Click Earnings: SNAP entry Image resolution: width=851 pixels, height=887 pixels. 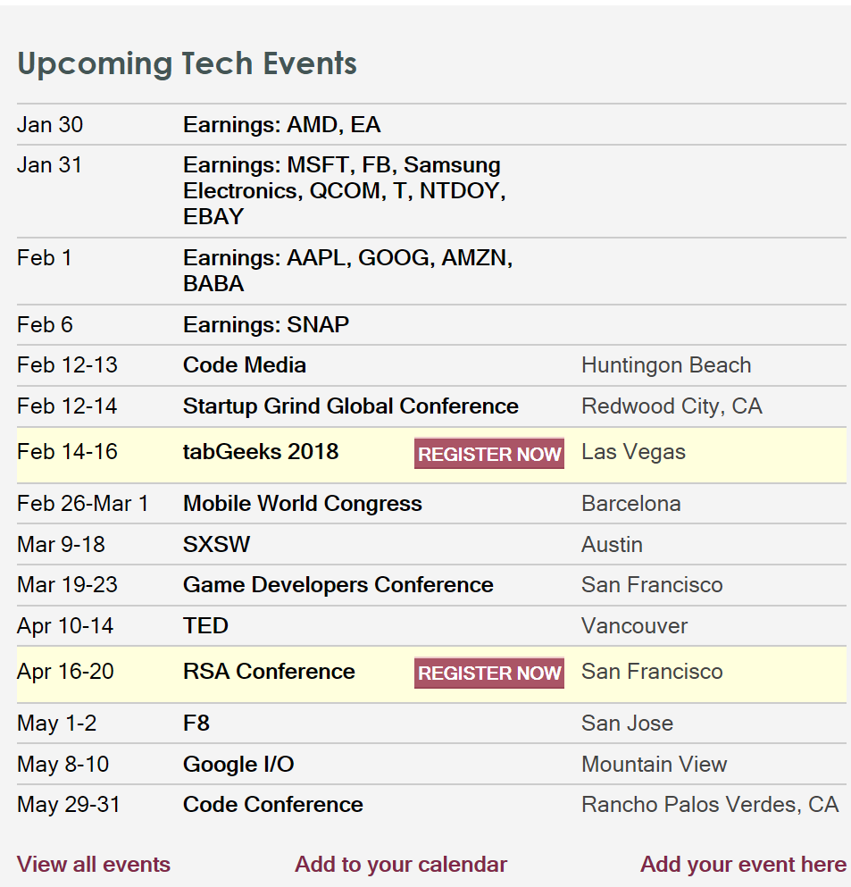pyautogui.click(x=266, y=324)
